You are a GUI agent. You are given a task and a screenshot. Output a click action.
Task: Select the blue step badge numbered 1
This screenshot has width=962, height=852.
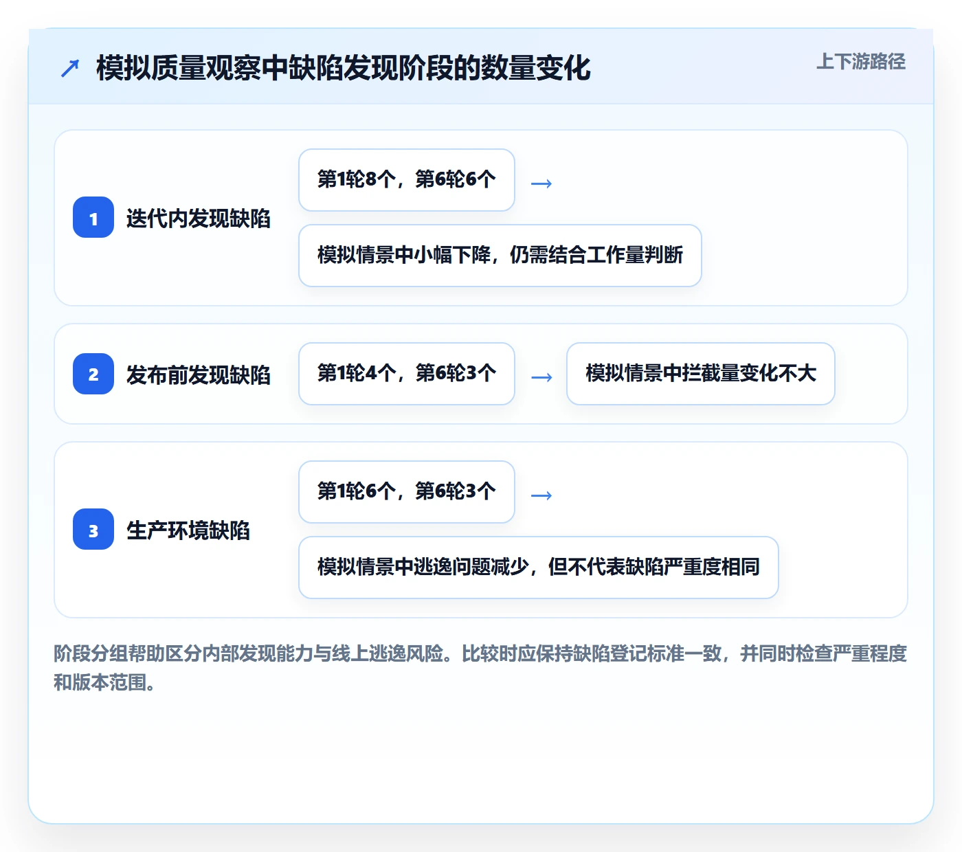(93, 217)
